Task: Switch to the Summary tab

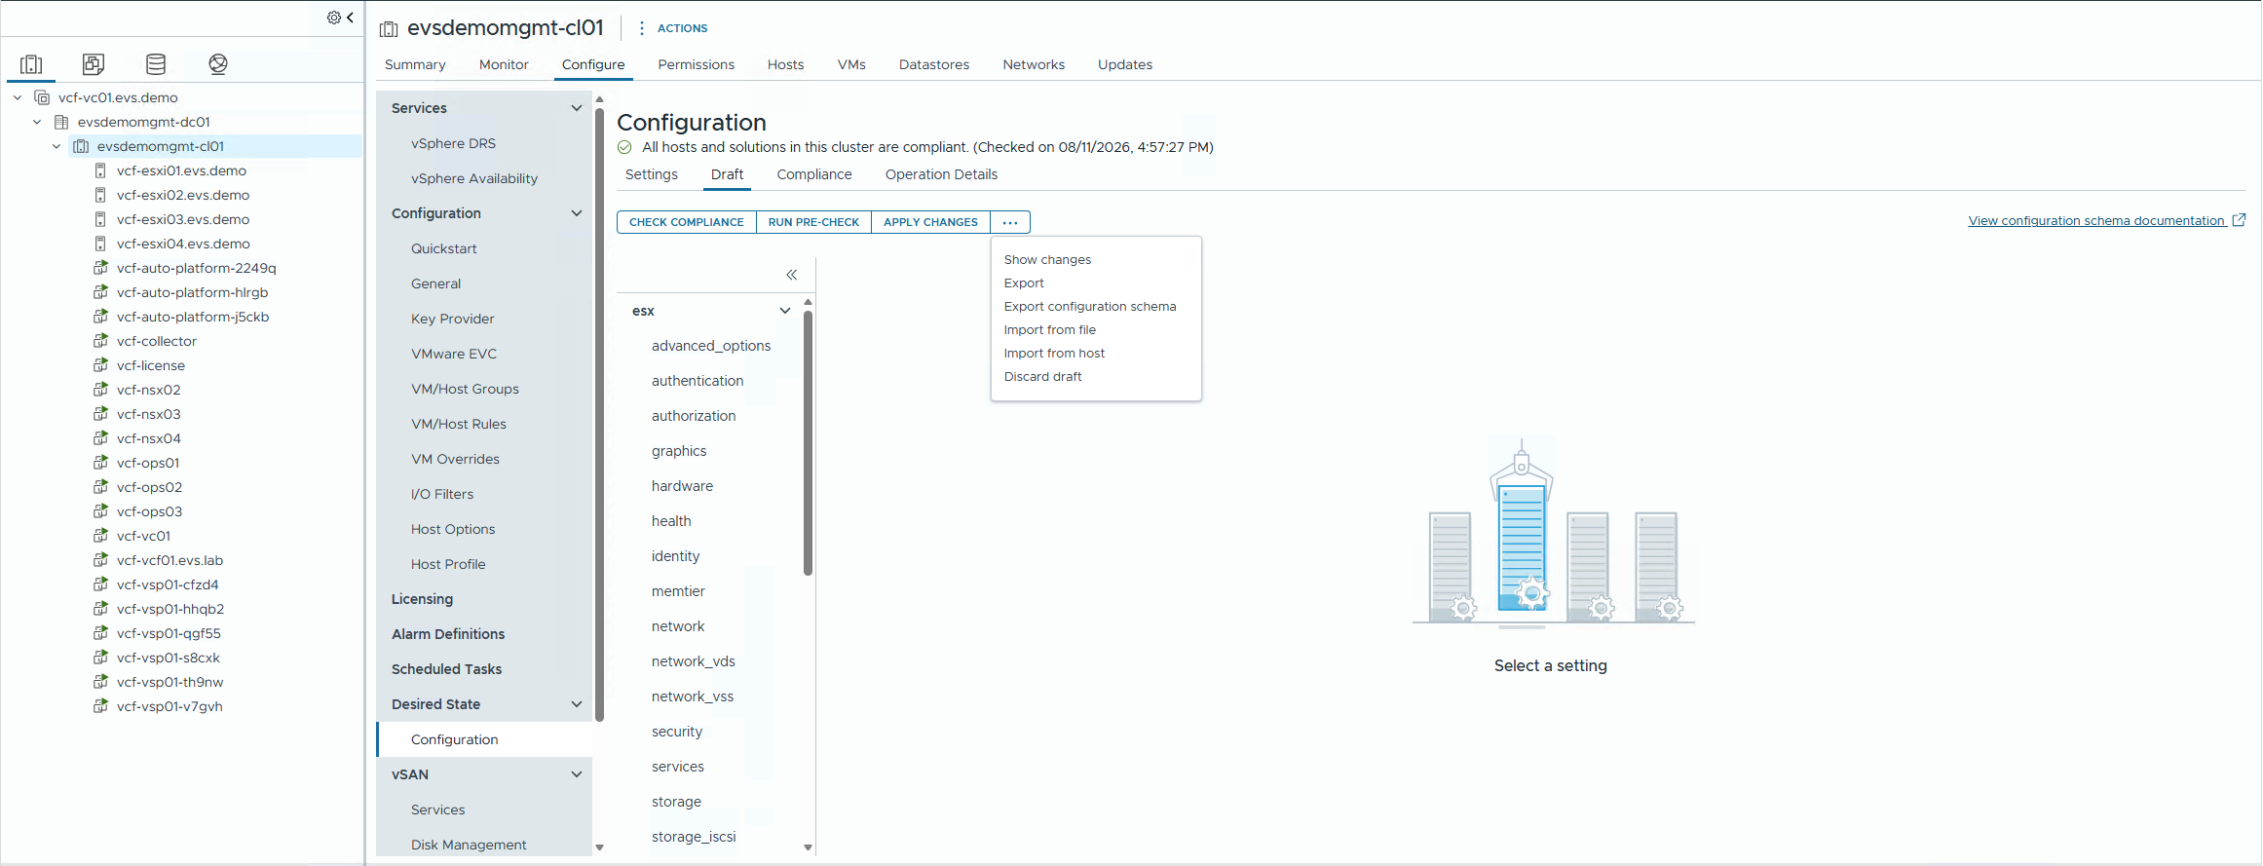Action: click(415, 64)
